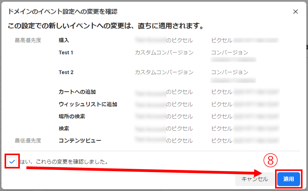The height and width of the screenshot is (191, 308).
Task: Click カスタムコンバージョン in the Test 2 row
Action: pyautogui.click(x=164, y=72)
